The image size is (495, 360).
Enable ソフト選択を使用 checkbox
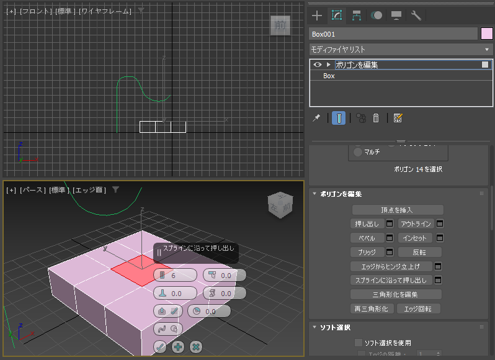pyautogui.click(x=359, y=343)
